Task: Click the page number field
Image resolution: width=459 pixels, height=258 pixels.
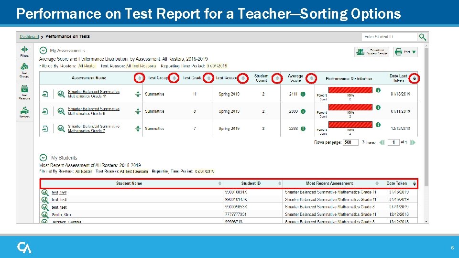Action: [x=393, y=142]
